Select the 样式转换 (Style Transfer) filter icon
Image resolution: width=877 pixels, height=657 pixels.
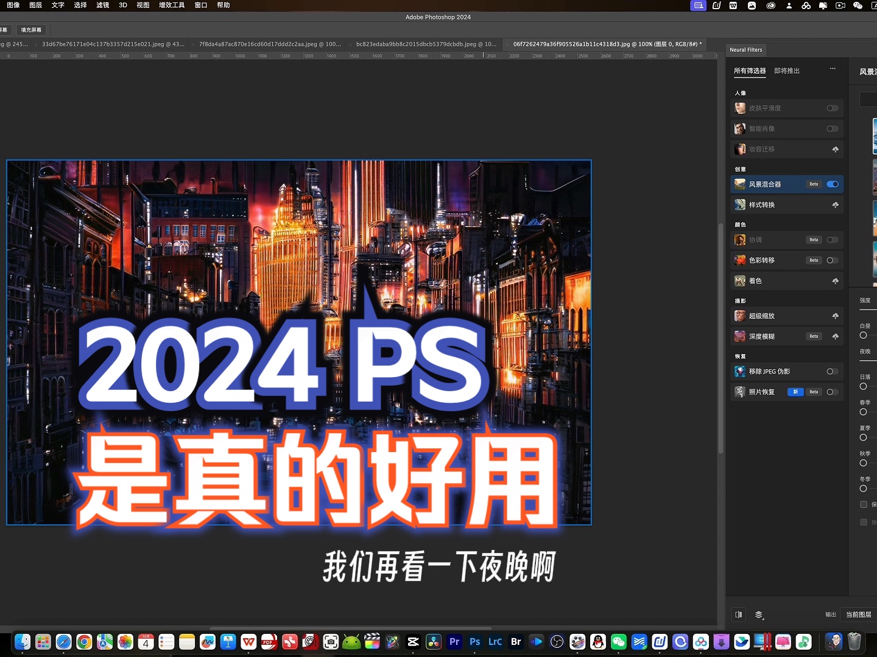point(739,204)
